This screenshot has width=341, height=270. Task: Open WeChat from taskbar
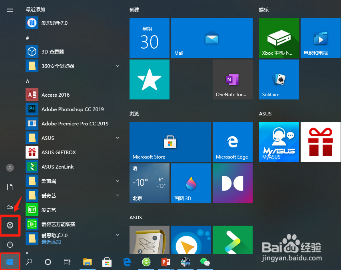(x=205, y=262)
